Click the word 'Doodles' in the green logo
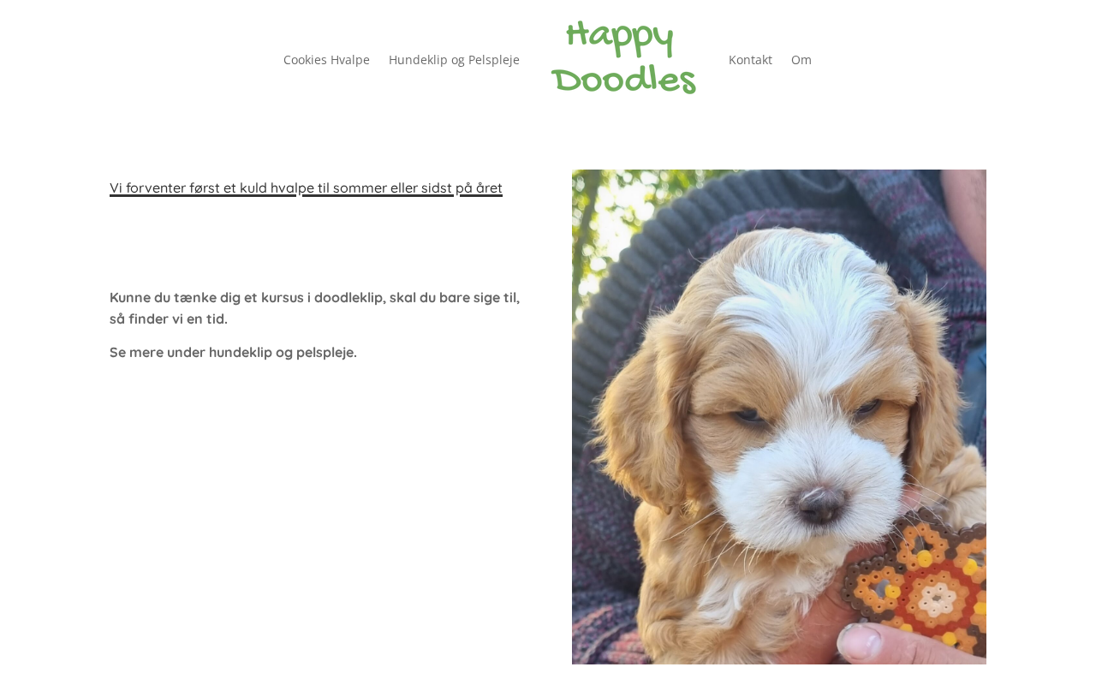 click(623, 79)
